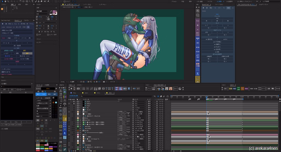The width and height of the screenshot is (281, 152).
Task: Open the Scriptアシスタント tab
Action: (x=264, y=4)
